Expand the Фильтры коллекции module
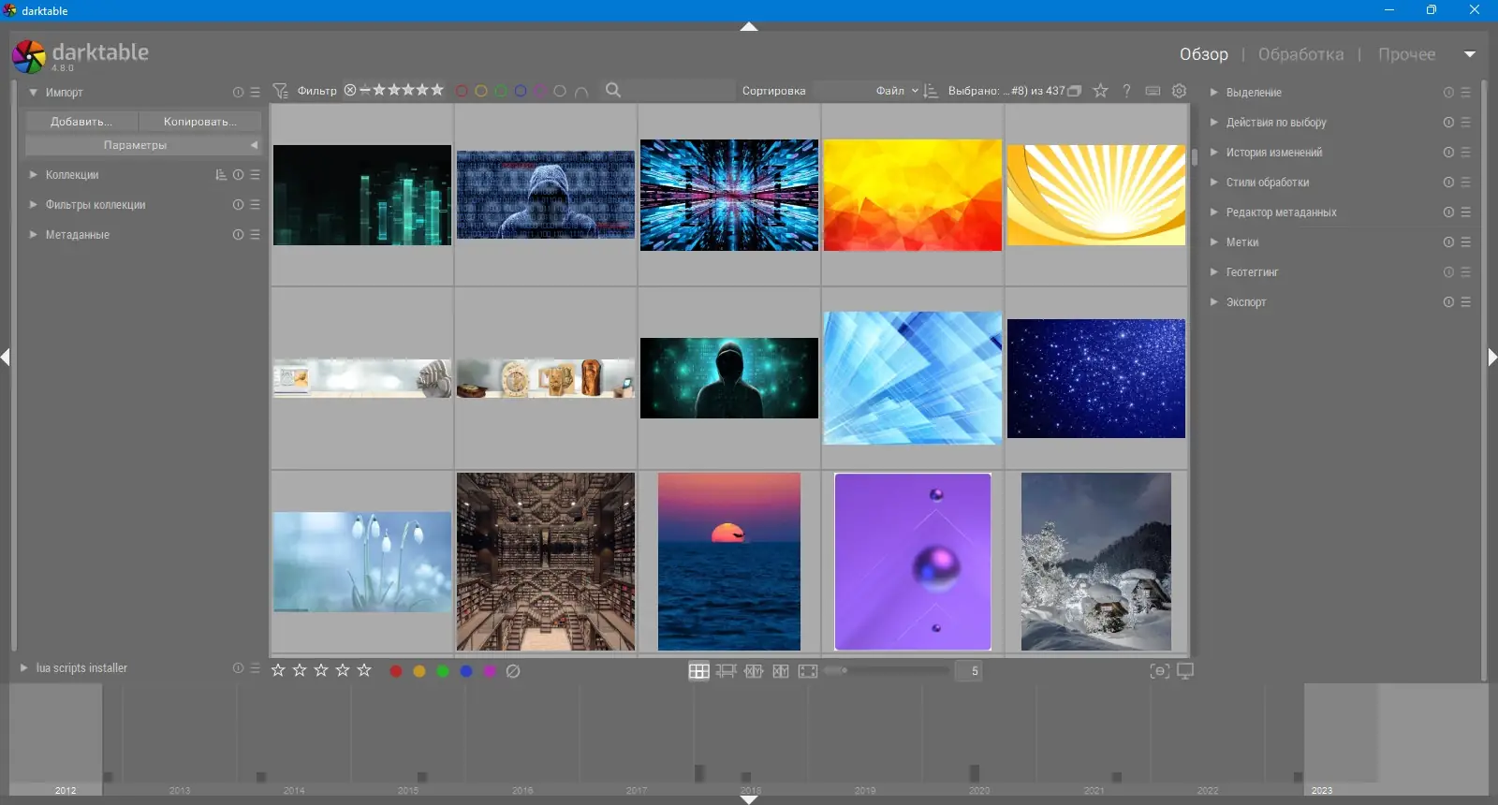The image size is (1498, 805). (x=33, y=205)
